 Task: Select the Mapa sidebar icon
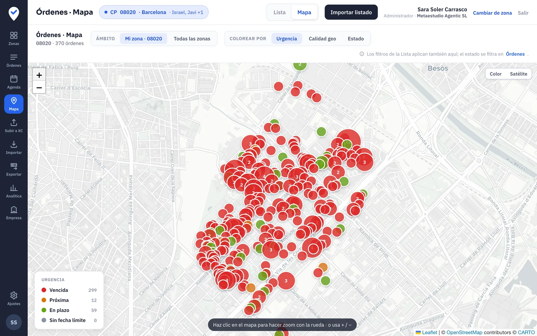14,104
